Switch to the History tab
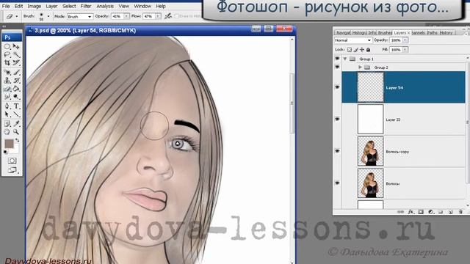The width and height of the screenshot is (470, 264). point(446,32)
